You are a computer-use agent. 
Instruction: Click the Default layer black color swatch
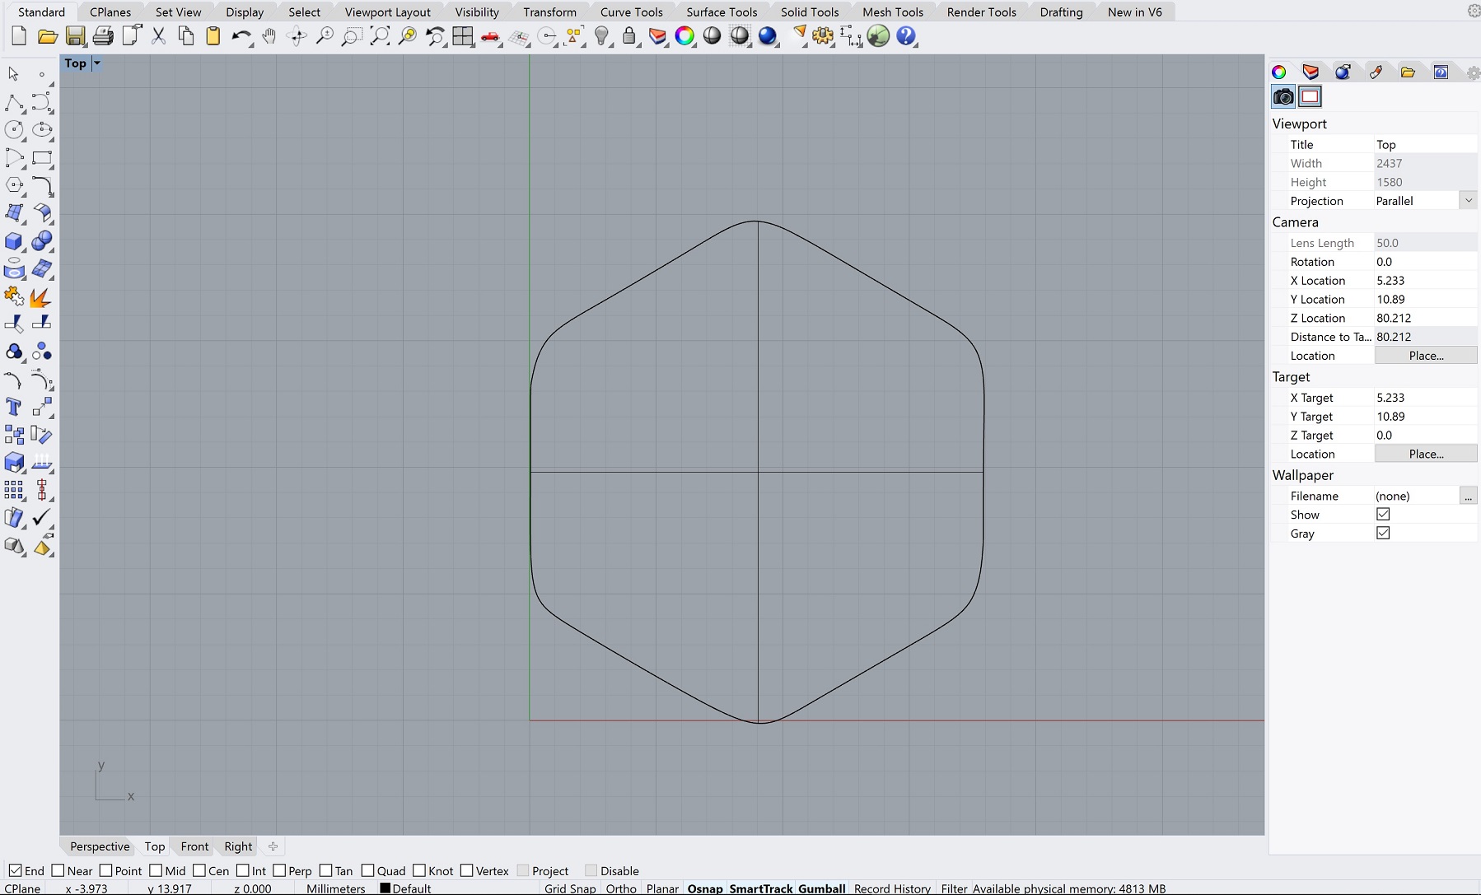(385, 888)
